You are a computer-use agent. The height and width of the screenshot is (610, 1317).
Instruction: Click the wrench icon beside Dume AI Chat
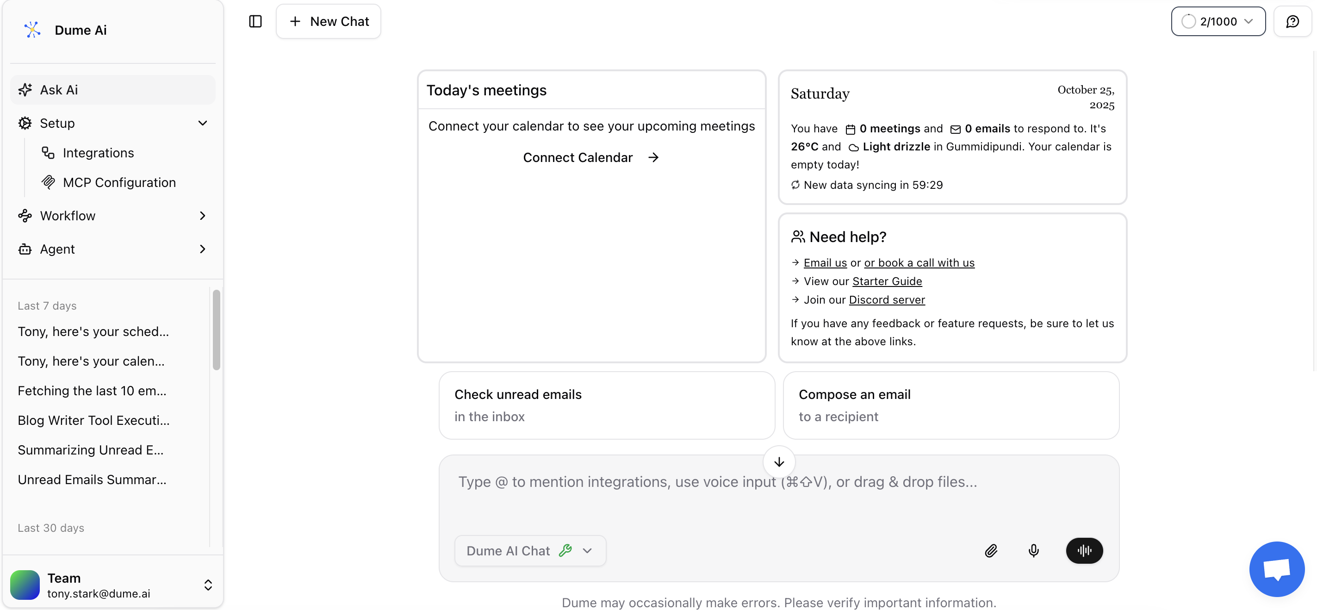pyautogui.click(x=566, y=551)
